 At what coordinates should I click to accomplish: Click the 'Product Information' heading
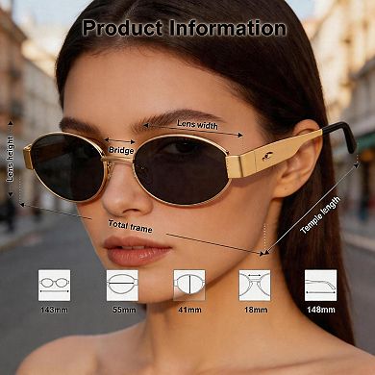tap(184, 28)
